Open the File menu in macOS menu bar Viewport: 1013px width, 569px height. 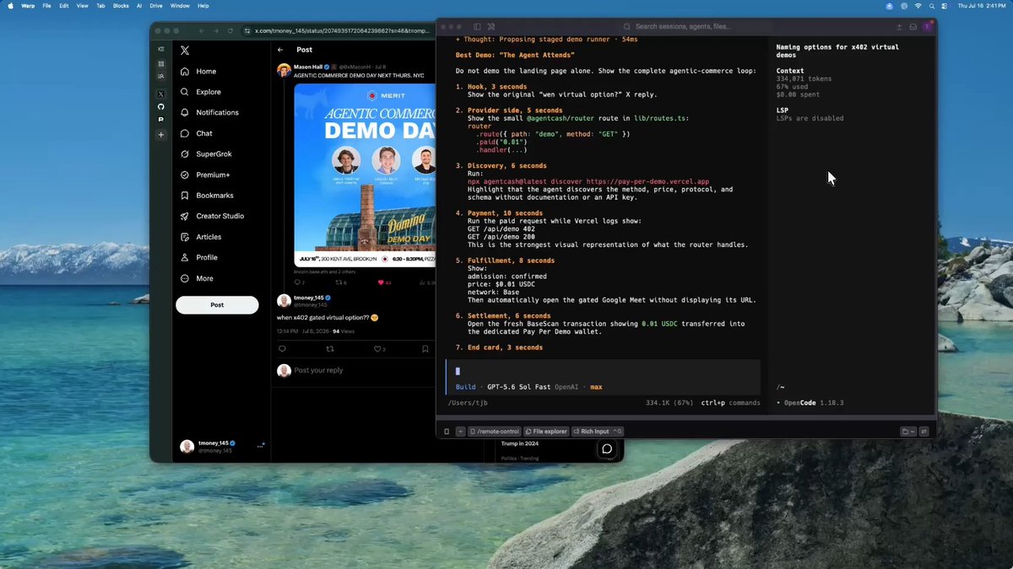[x=46, y=5]
